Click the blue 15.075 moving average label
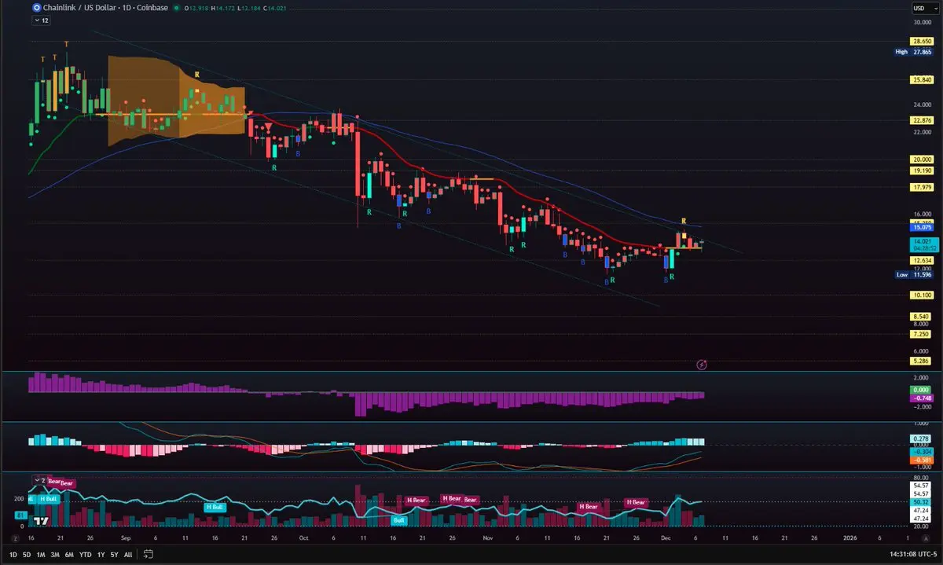943x565 pixels. coord(921,228)
